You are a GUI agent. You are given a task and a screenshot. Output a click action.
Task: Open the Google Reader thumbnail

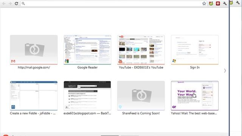click(87, 49)
